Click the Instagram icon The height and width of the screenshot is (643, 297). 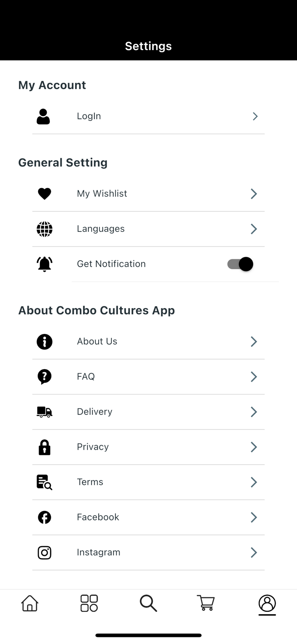[x=44, y=552]
